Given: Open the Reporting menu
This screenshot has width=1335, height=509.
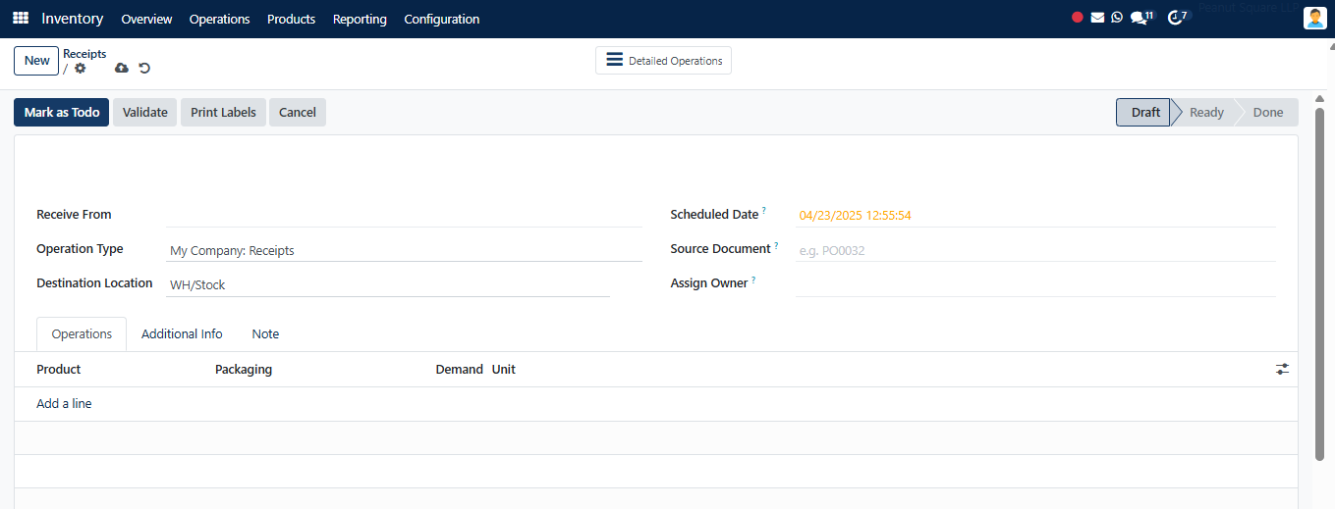Looking at the screenshot, I should (360, 19).
